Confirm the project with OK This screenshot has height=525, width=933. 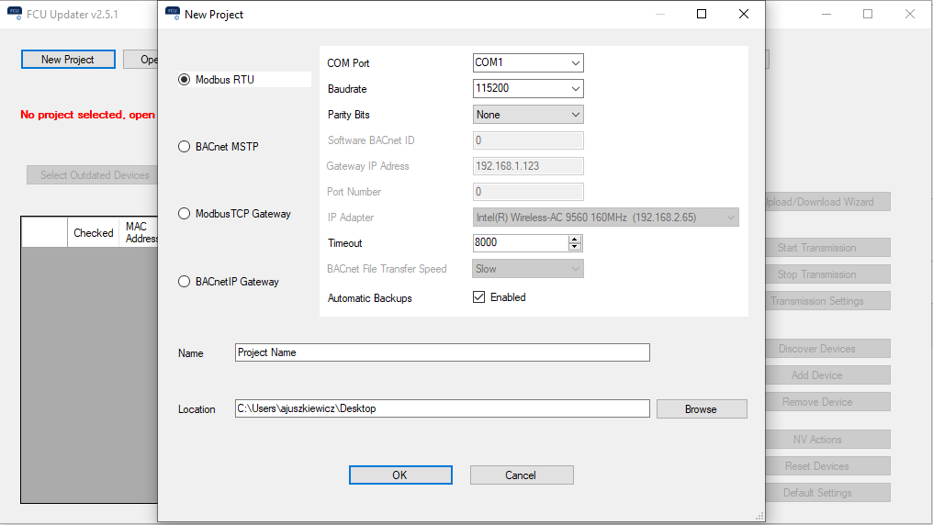(399, 475)
